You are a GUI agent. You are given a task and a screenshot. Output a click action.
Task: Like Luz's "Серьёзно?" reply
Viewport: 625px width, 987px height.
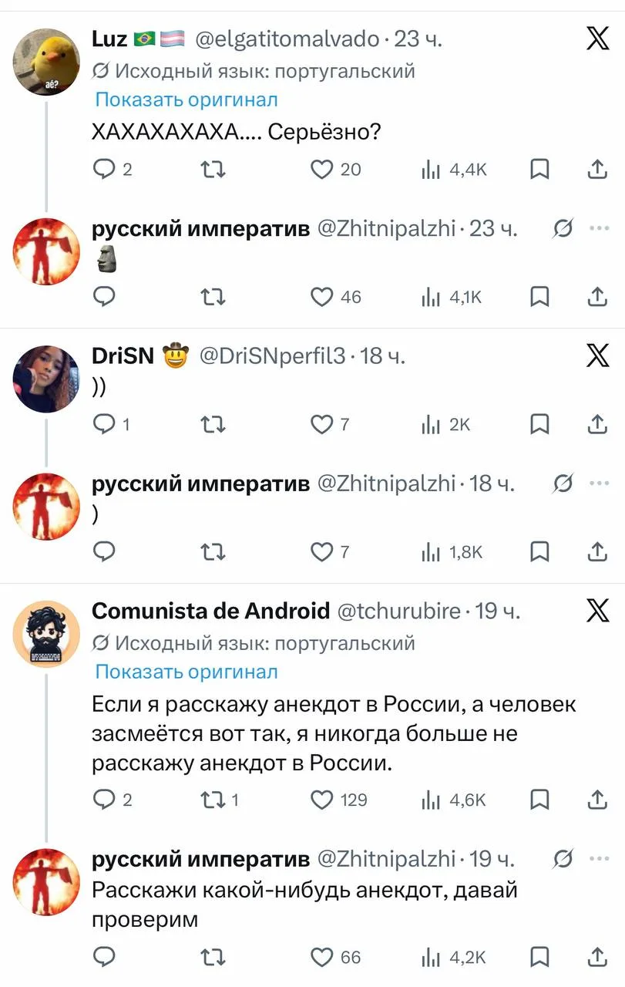321,170
